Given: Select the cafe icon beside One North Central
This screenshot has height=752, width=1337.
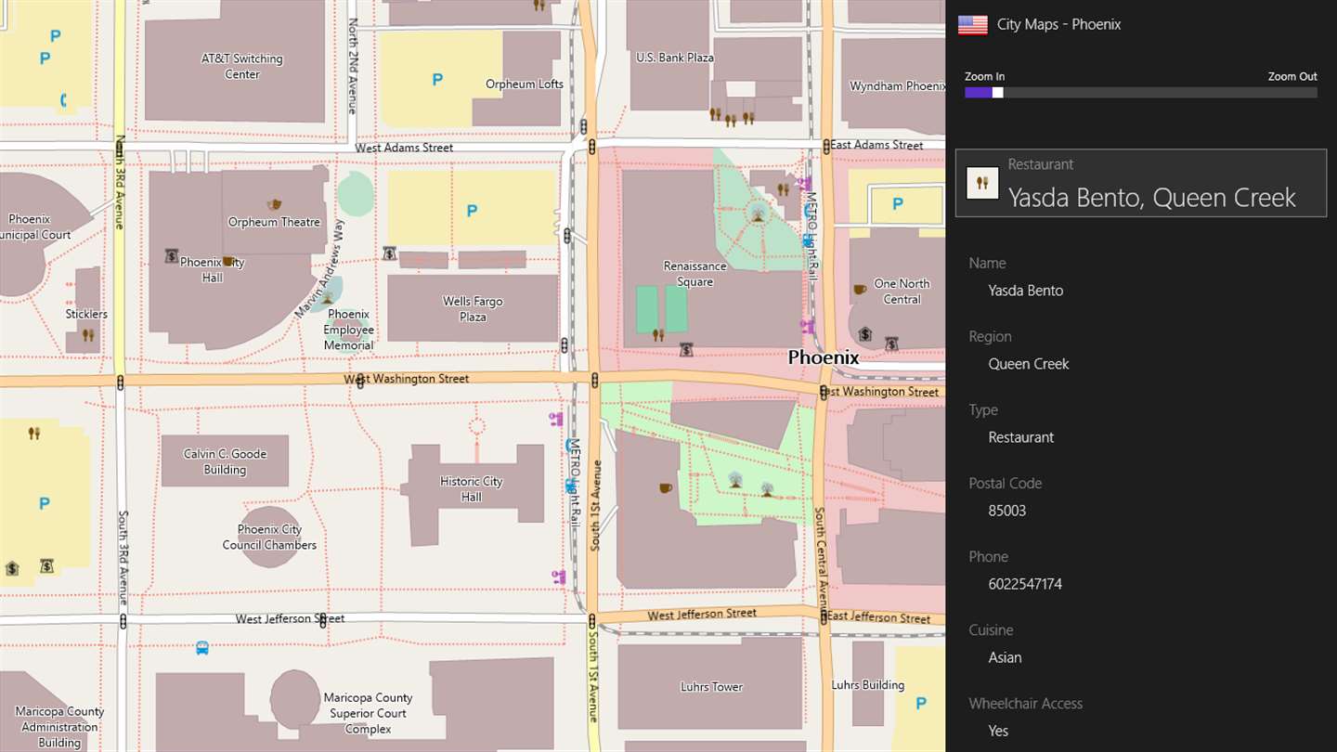Looking at the screenshot, I should tap(860, 289).
